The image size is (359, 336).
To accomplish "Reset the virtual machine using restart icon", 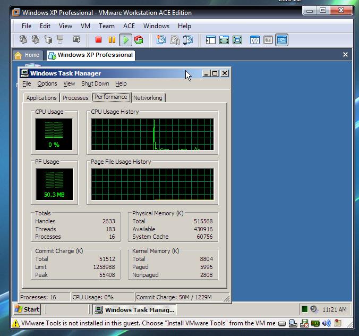I will coord(139,40).
